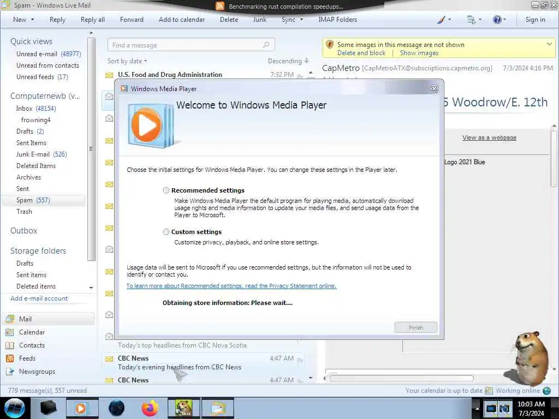Show hidden tray icons arrow
Image resolution: width=559 pixels, height=419 pixels.
477,408
